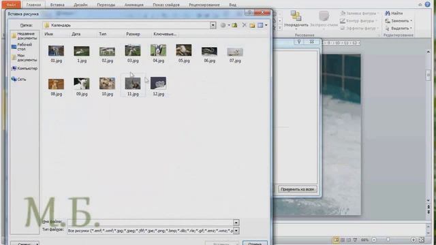Click the Ключевые... column header
436x245 pixels.
point(165,34)
